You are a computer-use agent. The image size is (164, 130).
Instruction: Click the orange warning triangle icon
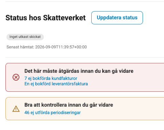[x=16, y=109]
